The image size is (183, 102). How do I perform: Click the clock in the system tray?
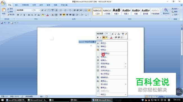click(x=177, y=100)
